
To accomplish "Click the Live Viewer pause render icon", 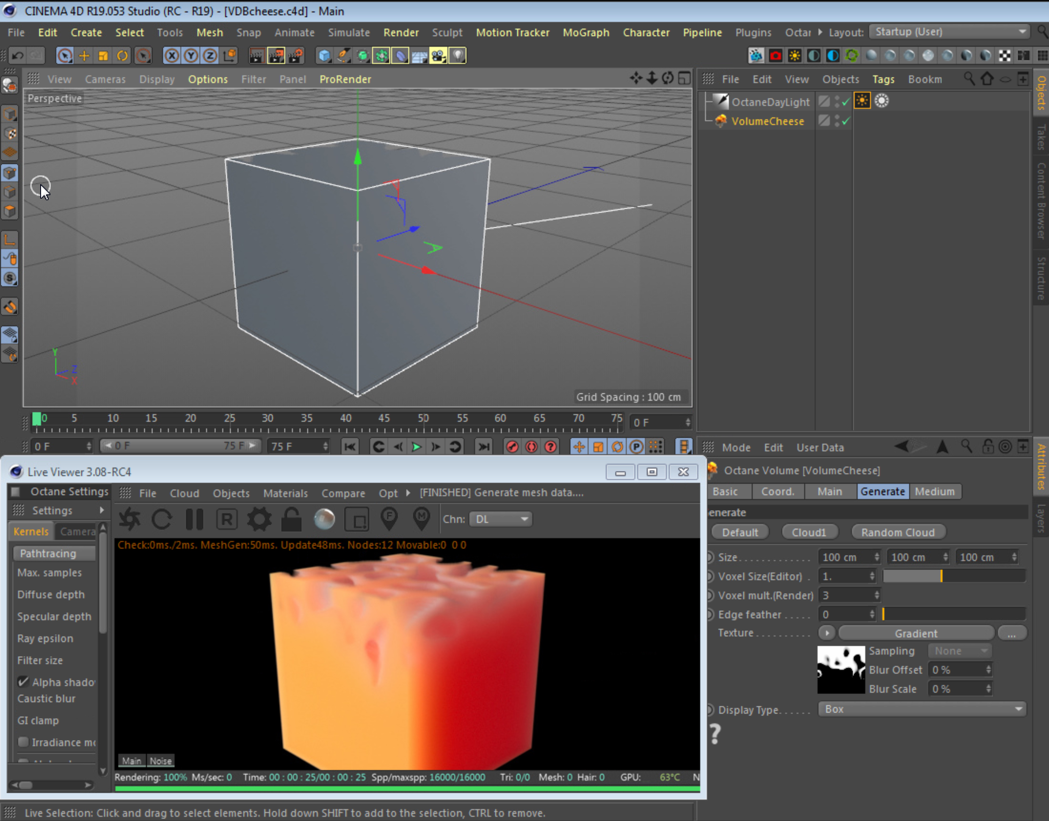I will [x=194, y=519].
